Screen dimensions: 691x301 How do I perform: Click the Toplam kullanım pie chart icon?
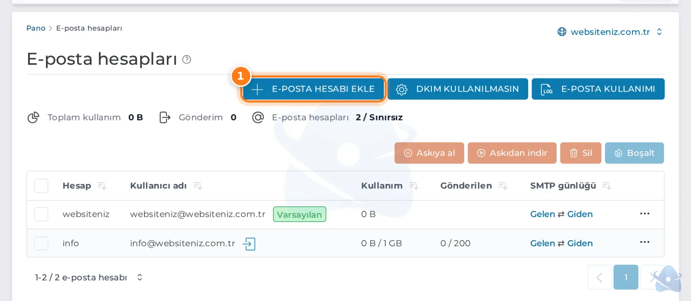coord(33,117)
